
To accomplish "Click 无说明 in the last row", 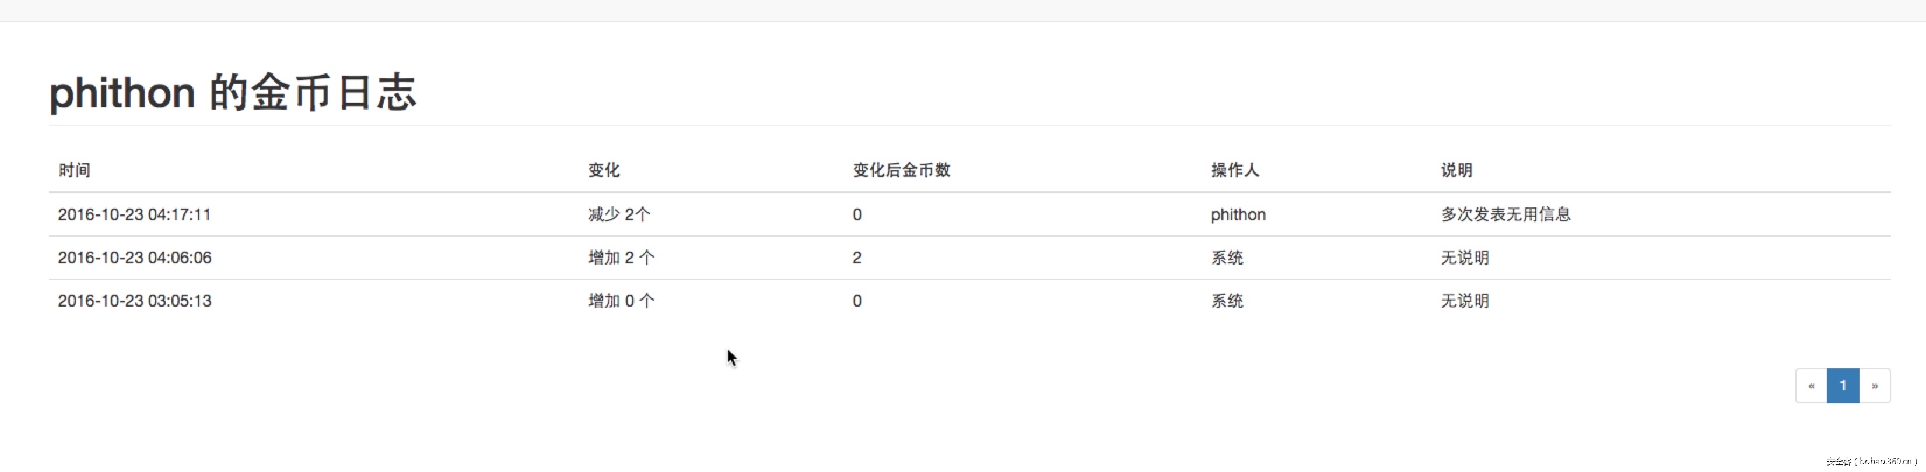I will [x=1463, y=301].
